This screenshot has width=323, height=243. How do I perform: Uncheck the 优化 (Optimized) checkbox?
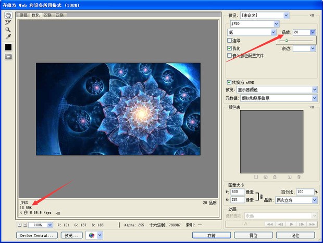(x=230, y=48)
